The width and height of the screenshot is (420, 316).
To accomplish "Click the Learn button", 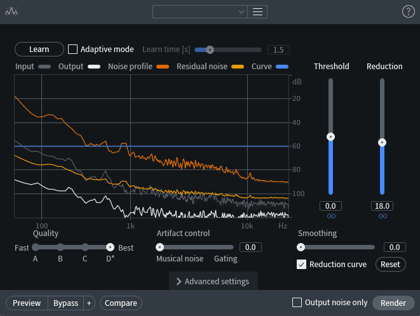I will tap(39, 49).
